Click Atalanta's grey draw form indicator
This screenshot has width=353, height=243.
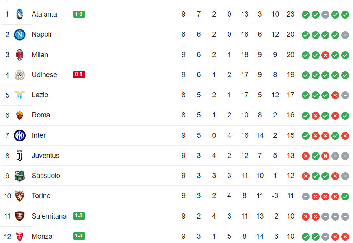(x=325, y=15)
